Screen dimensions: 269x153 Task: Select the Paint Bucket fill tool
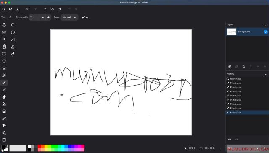point(4,104)
